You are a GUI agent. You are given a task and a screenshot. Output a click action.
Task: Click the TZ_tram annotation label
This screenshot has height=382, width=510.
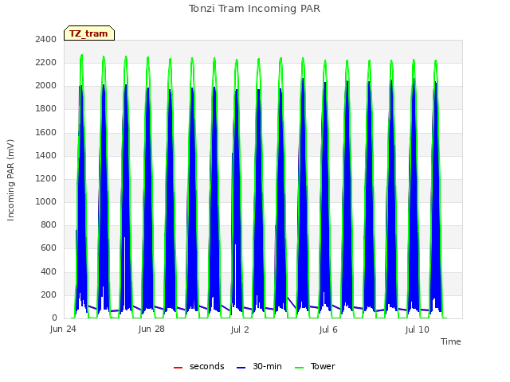point(89,33)
